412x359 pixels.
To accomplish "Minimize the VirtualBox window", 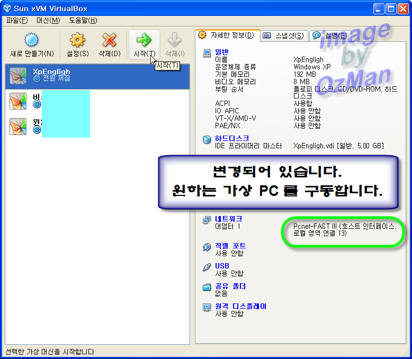I will click(378, 8).
